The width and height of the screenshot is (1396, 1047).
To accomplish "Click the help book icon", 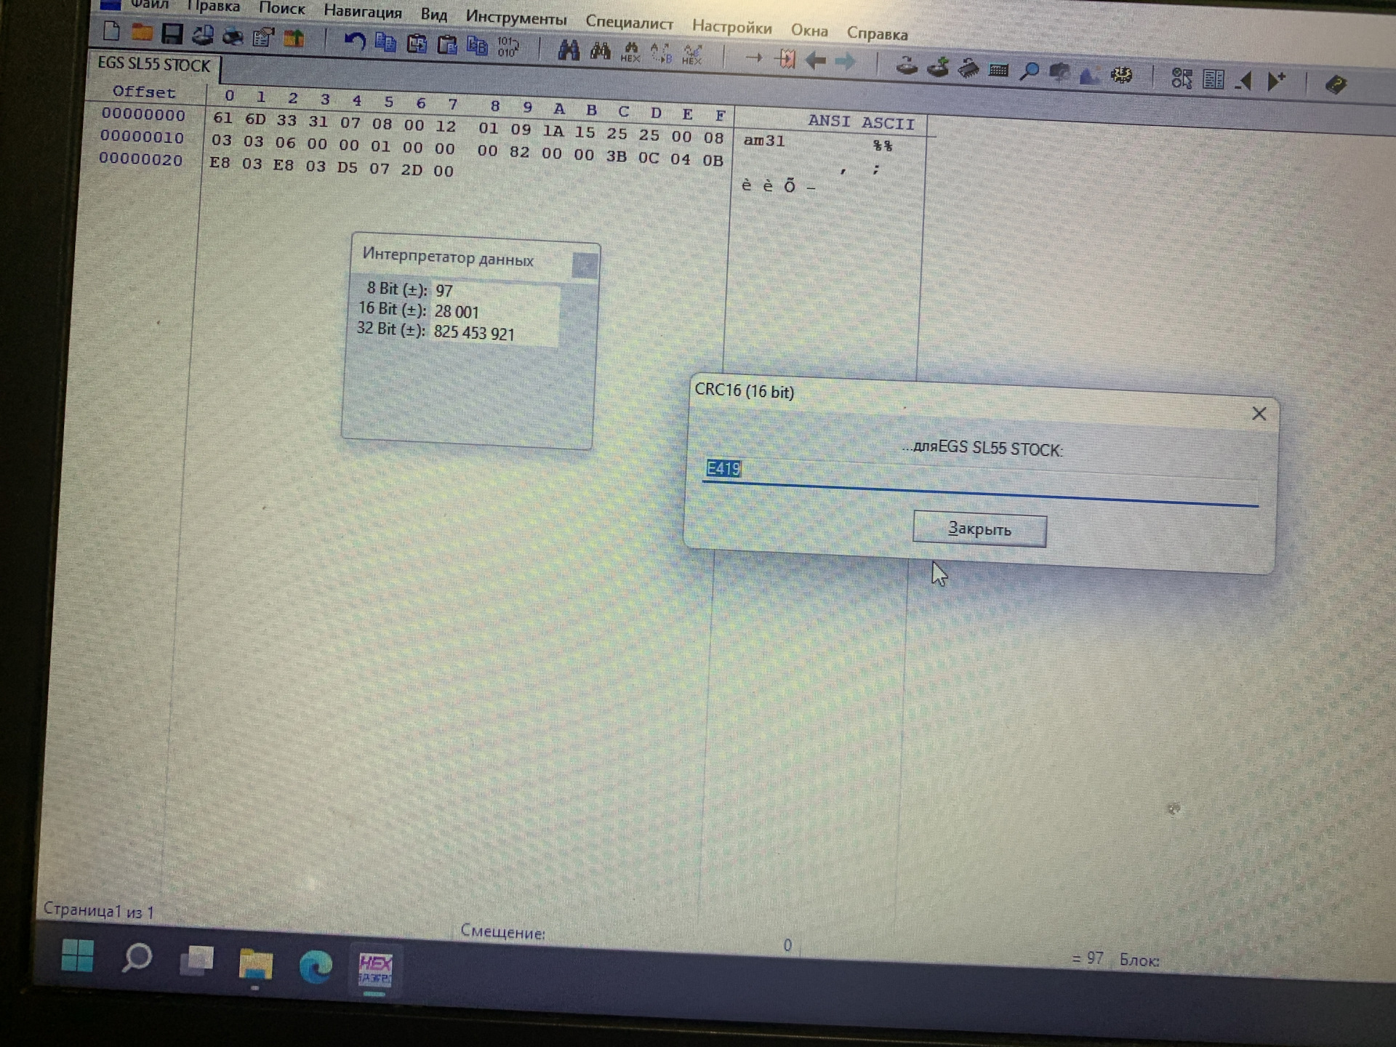I will coord(1335,85).
